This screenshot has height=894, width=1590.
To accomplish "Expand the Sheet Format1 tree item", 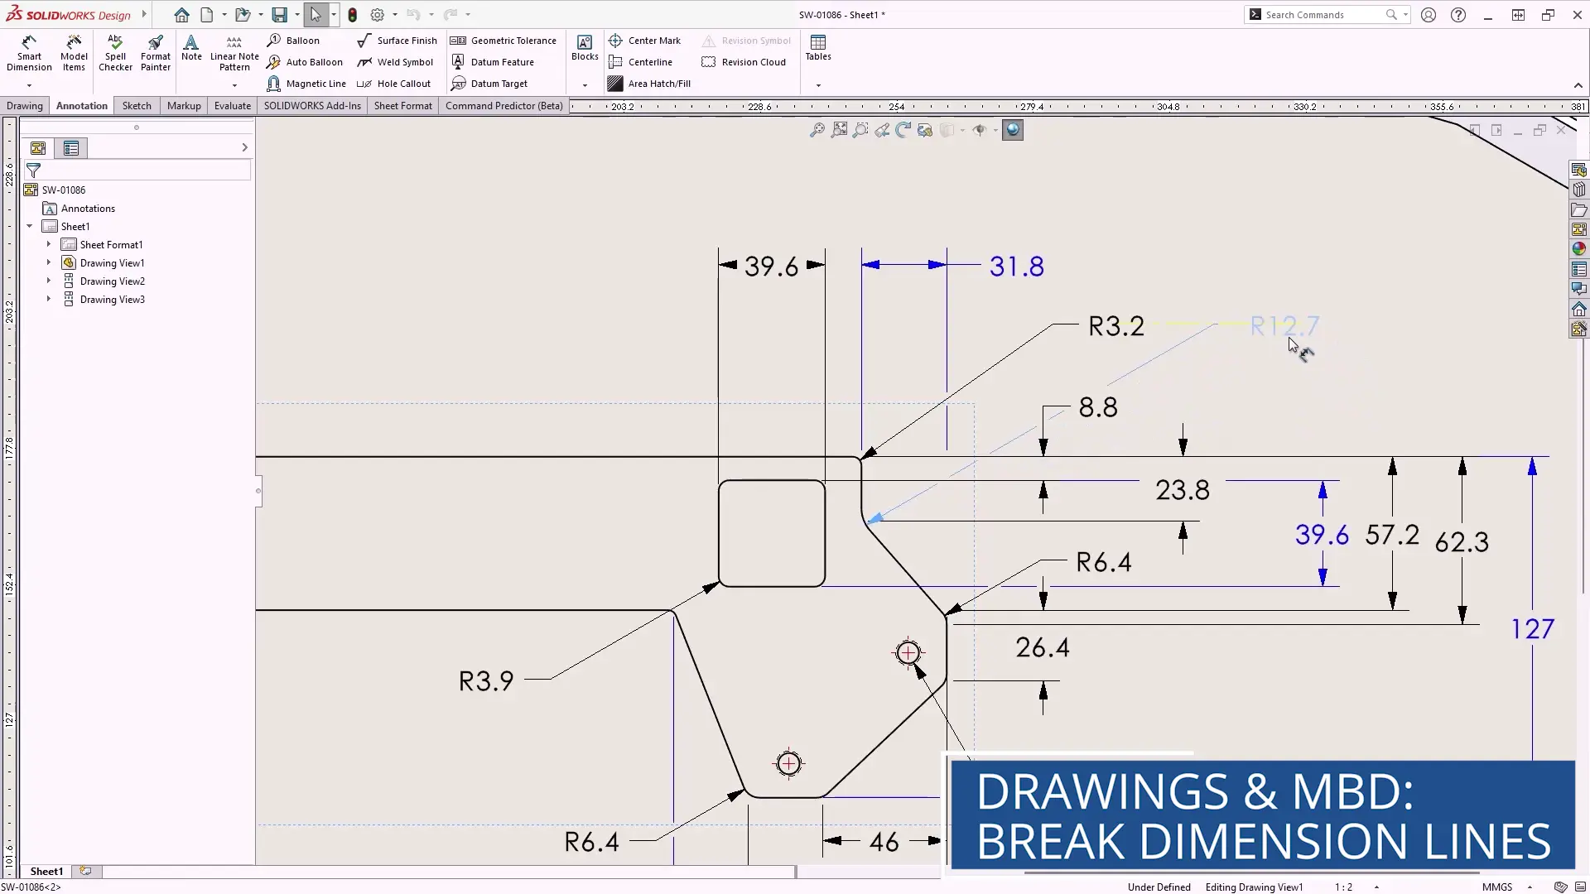I will pyautogui.click(x=48, y=244).
